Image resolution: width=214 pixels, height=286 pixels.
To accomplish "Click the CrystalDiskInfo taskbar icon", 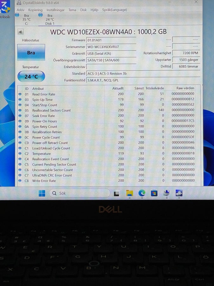I will (x=179, y=193).
